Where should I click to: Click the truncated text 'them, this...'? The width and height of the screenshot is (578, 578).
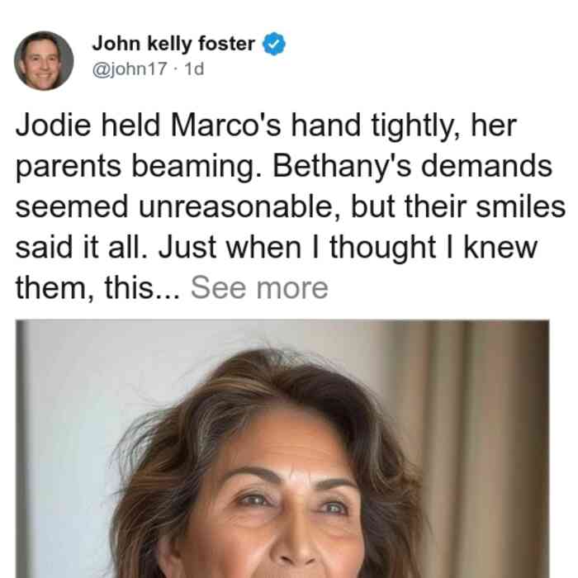click(97, 288)
